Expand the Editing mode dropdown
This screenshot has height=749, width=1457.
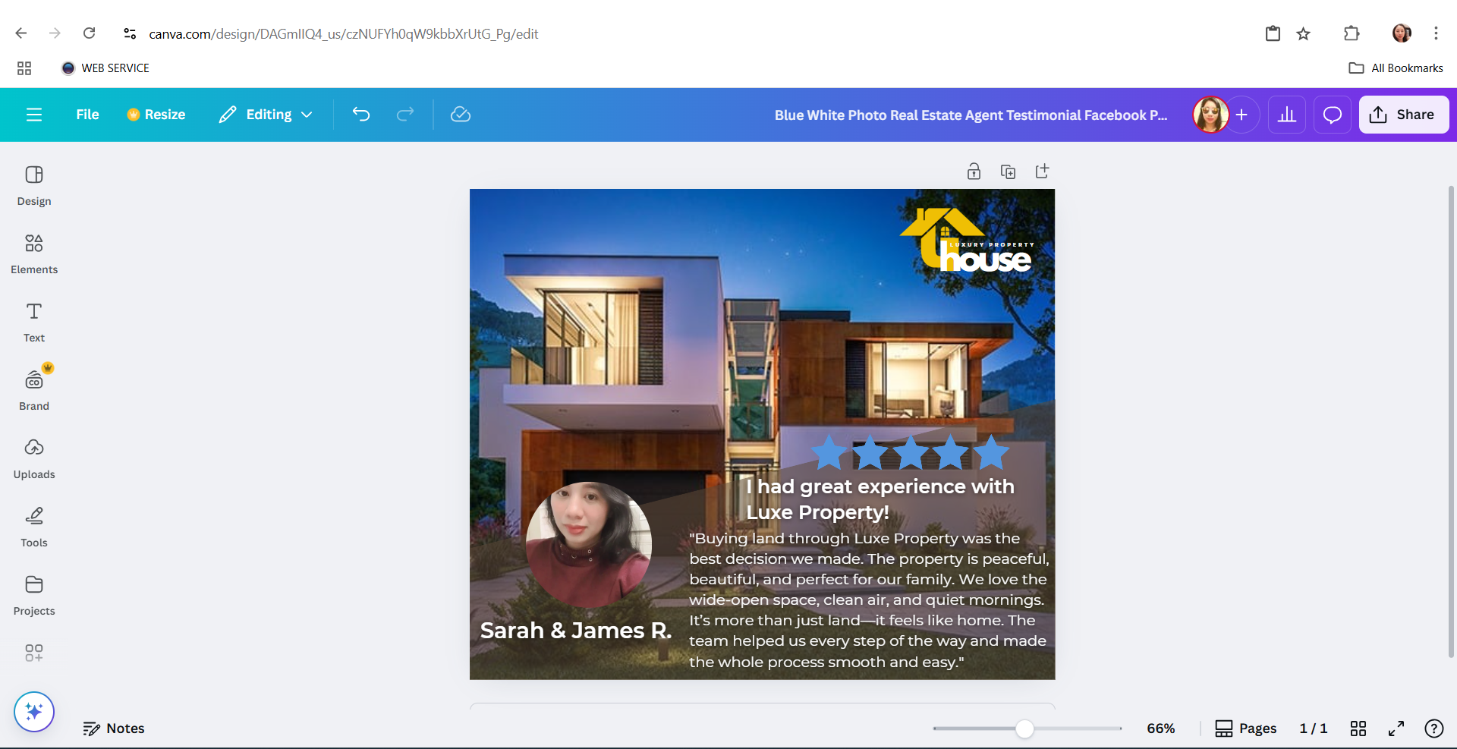tap(266, 115)
